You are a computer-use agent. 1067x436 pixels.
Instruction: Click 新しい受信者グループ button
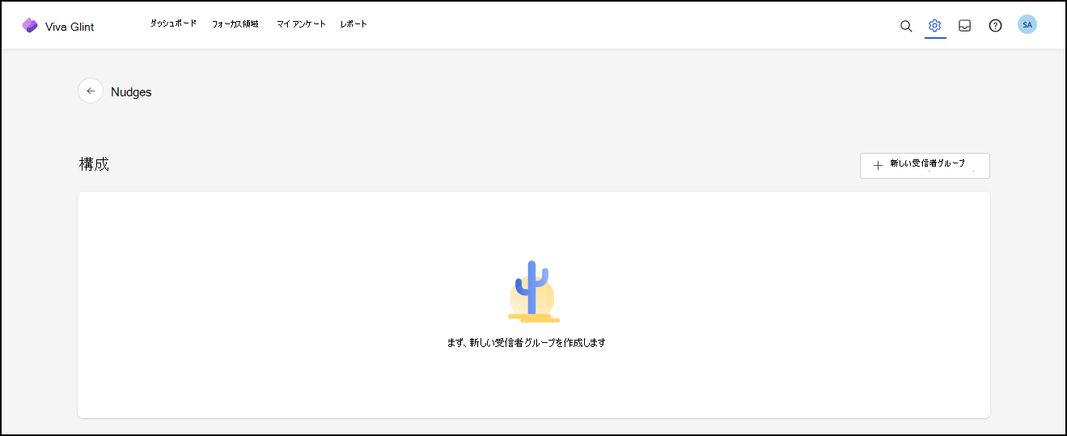925,166
